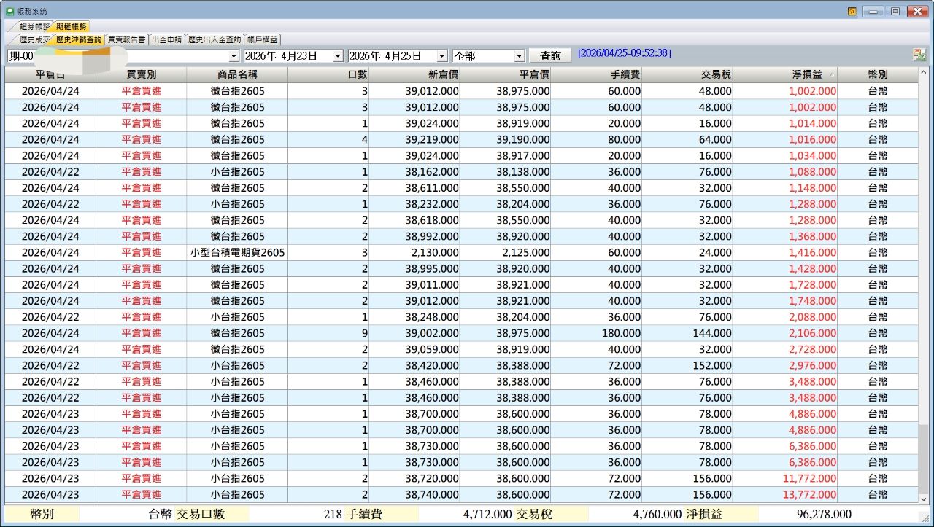Go to the 出金申請 tab

click(x=166, y=40)
